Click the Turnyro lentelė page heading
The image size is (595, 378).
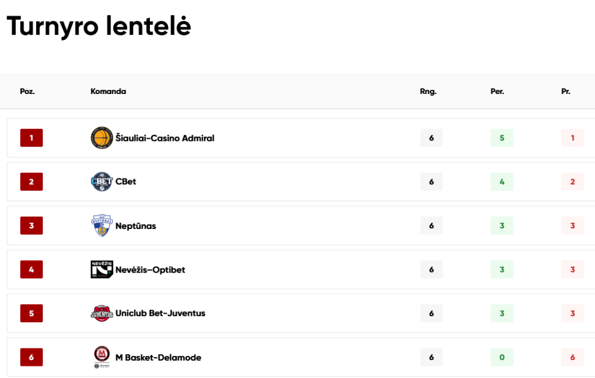pyautogui.click(x=99, y=26)
